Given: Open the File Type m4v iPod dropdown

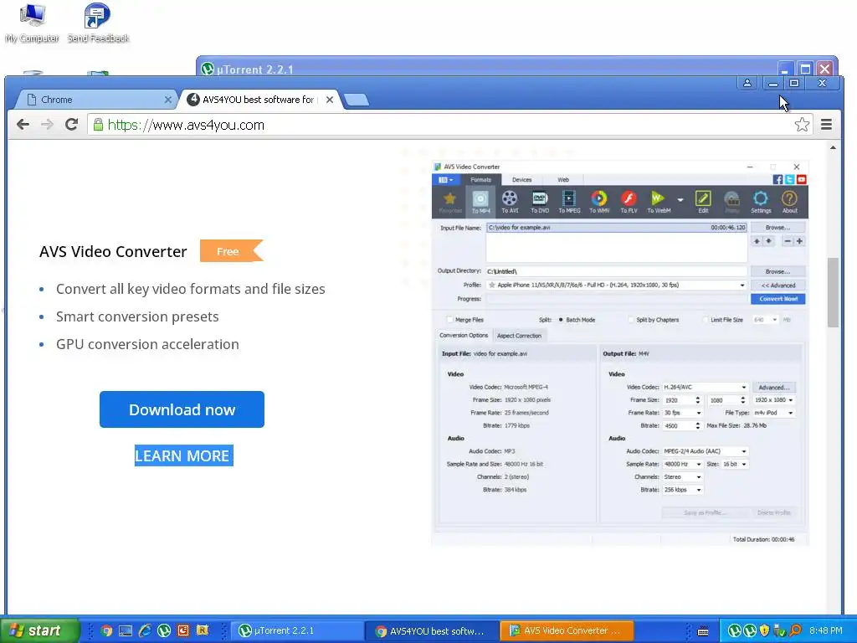Looking at the screenshot, I should click(790, 413).
